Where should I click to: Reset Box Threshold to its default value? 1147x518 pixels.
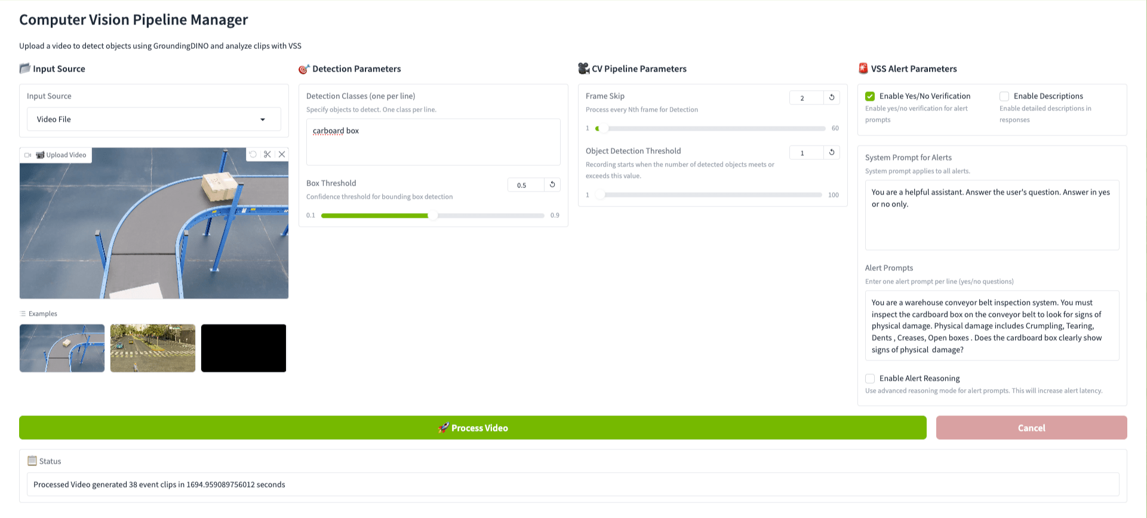(x=552, y=185)
